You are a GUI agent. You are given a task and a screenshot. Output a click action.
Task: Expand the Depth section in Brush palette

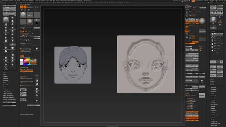point(5,74)
